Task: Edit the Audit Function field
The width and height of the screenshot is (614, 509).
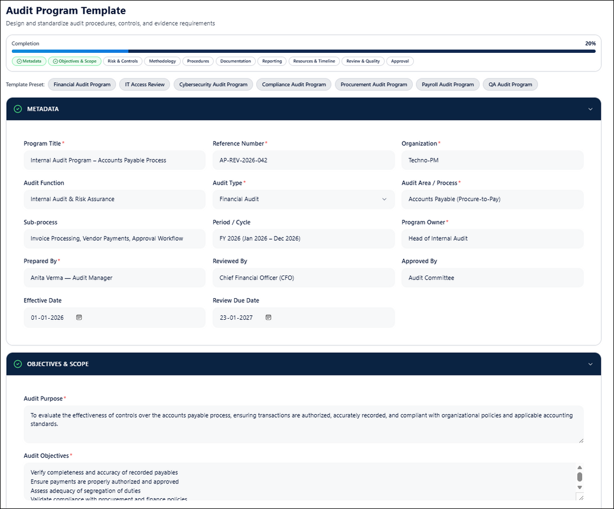Action: (114, 199)
